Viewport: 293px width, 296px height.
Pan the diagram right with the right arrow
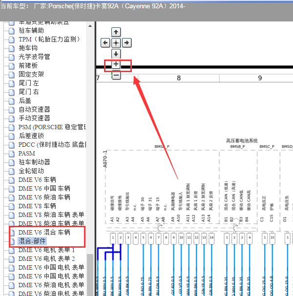(126, 43)
